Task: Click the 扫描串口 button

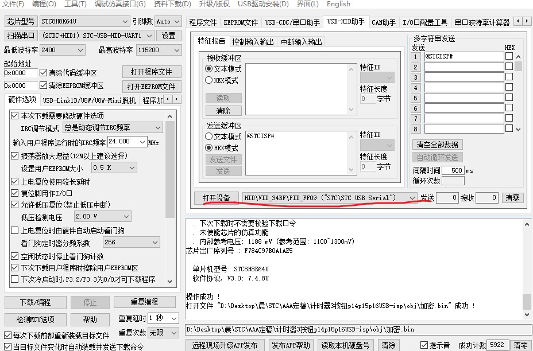Action: click(x=21, y=36)
